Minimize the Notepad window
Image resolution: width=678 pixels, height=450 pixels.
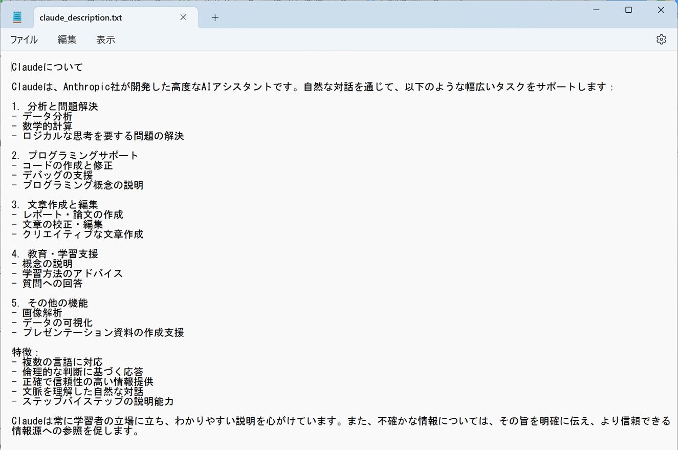click(x=596, y=10)
